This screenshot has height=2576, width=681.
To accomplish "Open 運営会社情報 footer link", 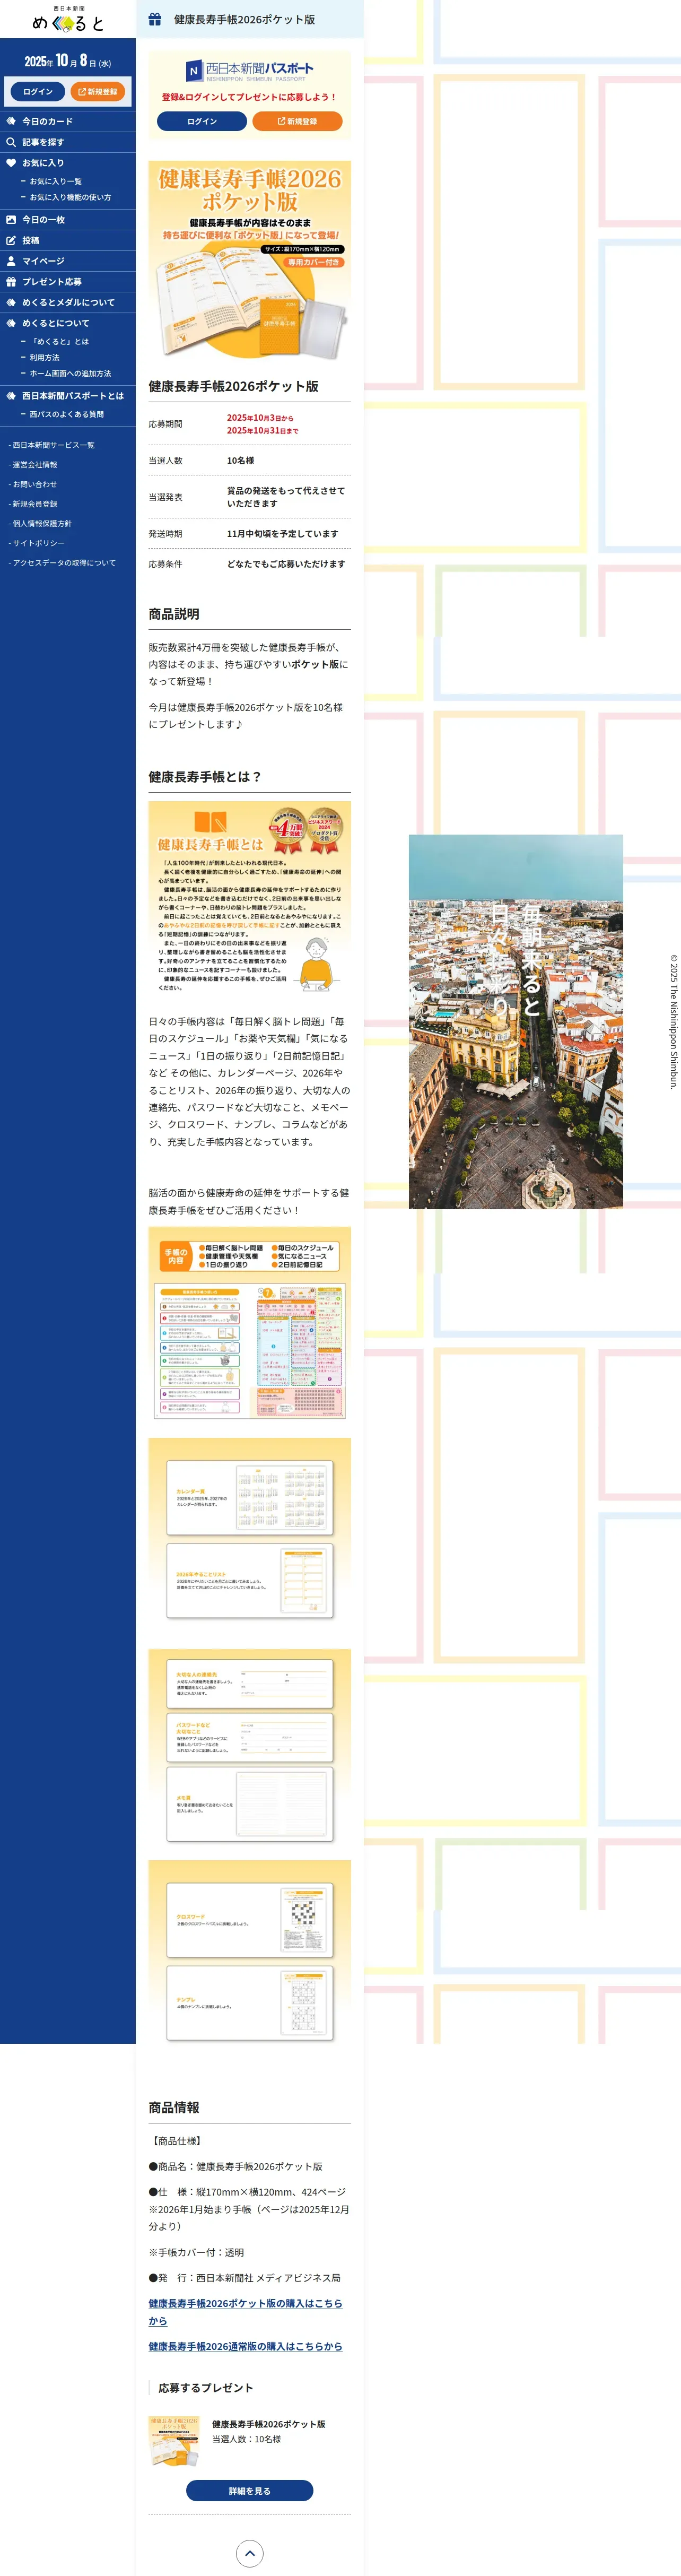I will pyautogui.click(x=34, y=465).
